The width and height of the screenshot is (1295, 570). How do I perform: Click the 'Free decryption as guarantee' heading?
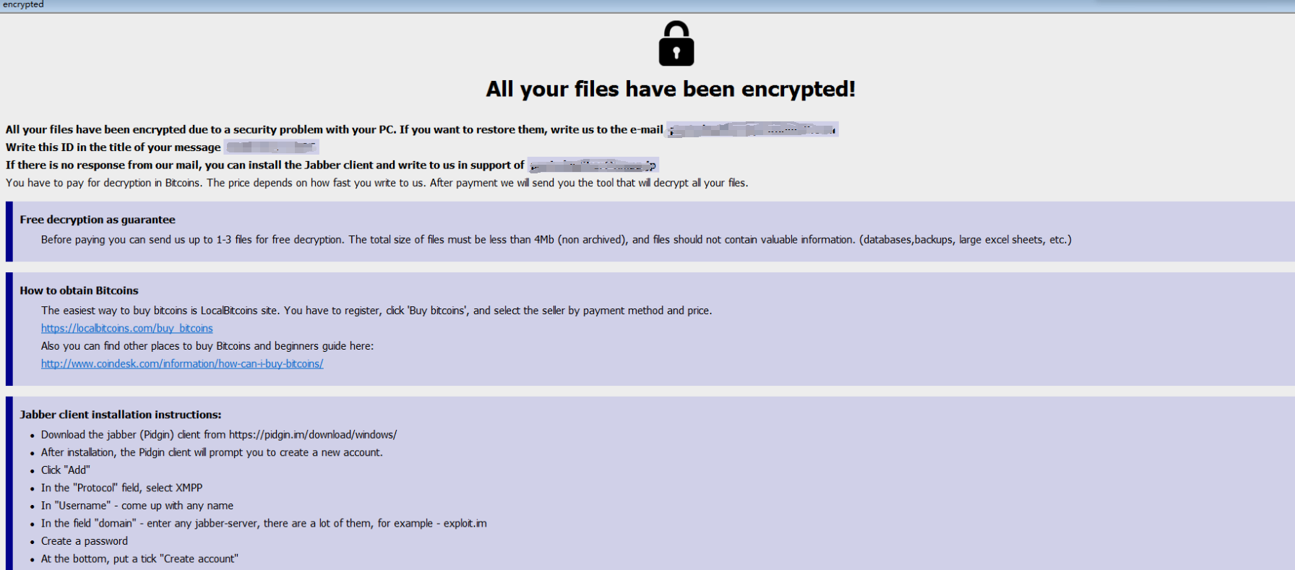click(98, 220)
